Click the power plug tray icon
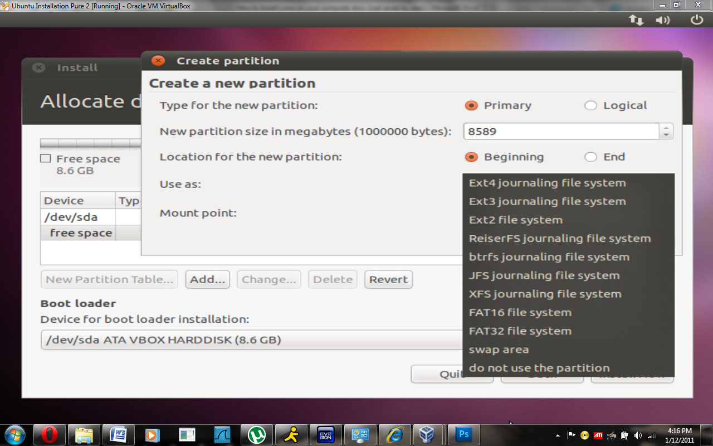 tap(625, 435)
